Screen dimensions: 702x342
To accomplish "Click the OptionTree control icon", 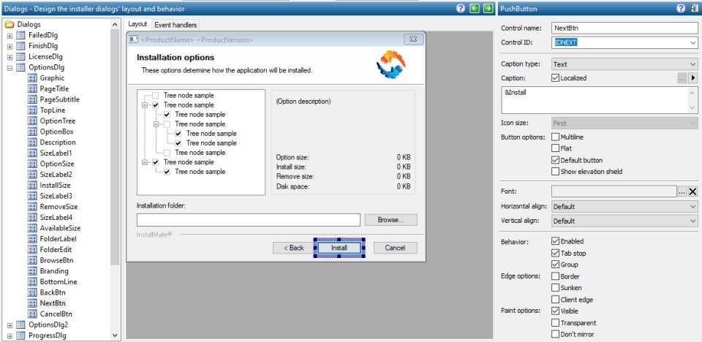I will point(32,121).
